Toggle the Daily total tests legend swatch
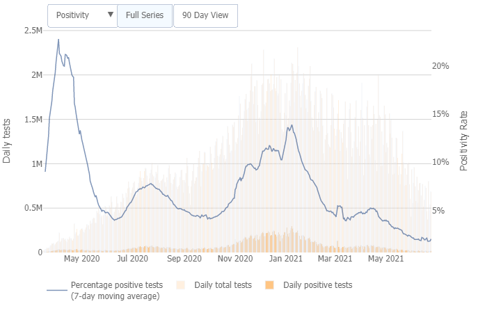Viewport: 501px width, 313px height. click(x=181, y=285)
